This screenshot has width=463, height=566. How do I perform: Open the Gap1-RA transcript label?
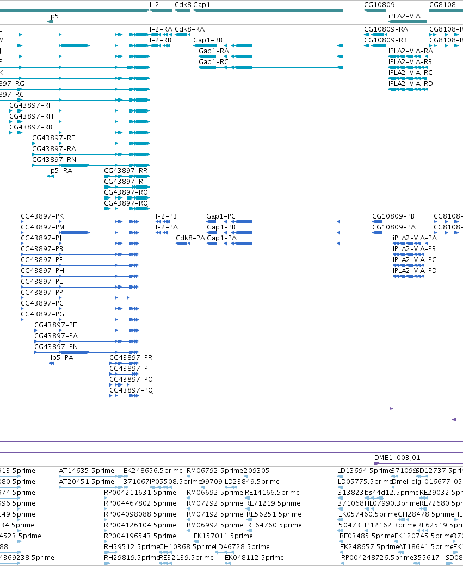[x=214, y=51]
